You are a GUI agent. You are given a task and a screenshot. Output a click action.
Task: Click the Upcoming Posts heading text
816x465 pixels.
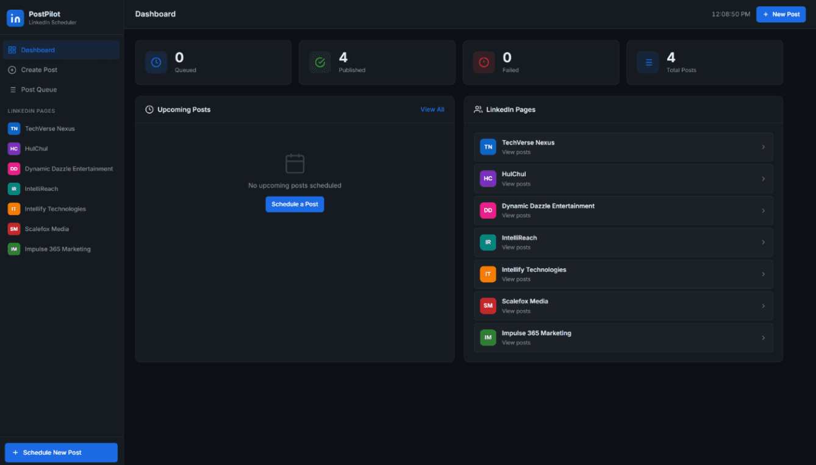click(184, 110)
